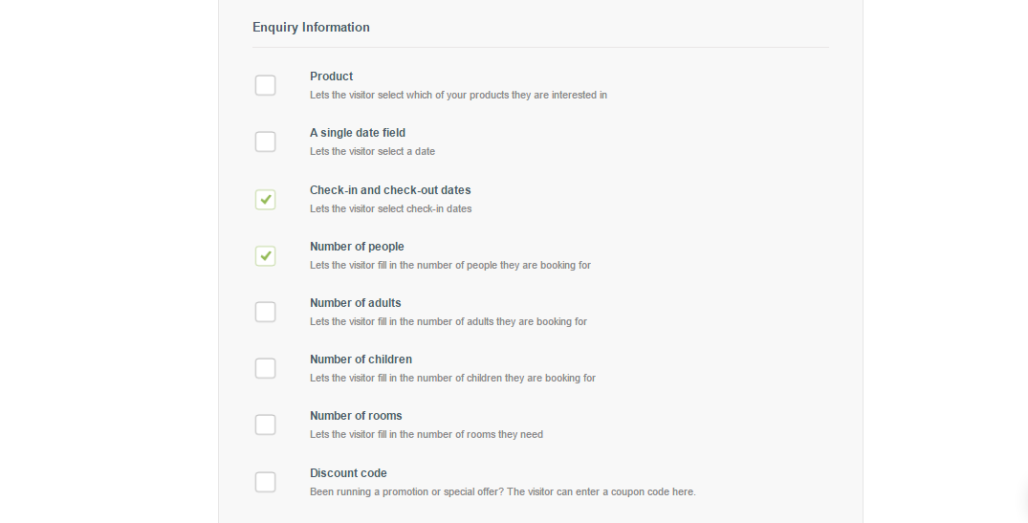The width and height of the screenshot is (1028, 523).
Task: Select the "Number of rooms" label
Action: (356, 416)
